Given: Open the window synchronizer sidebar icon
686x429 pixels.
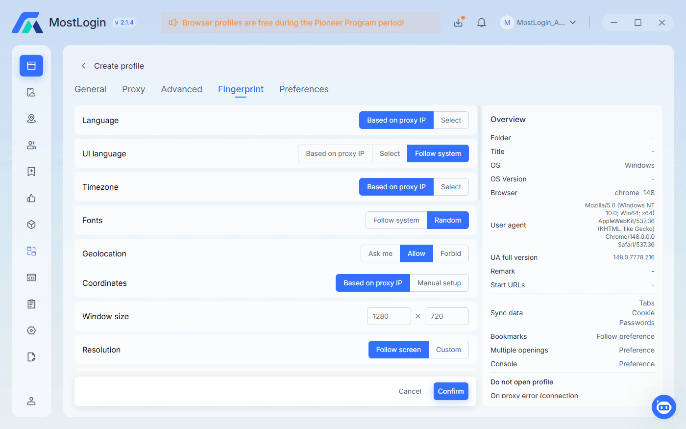Looking at the screenshot, I should [31, 251].
